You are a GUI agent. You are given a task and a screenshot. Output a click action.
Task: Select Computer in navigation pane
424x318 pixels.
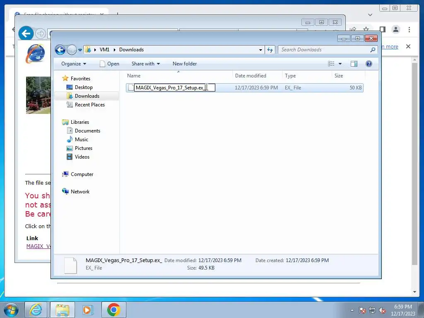pos(82,174)
